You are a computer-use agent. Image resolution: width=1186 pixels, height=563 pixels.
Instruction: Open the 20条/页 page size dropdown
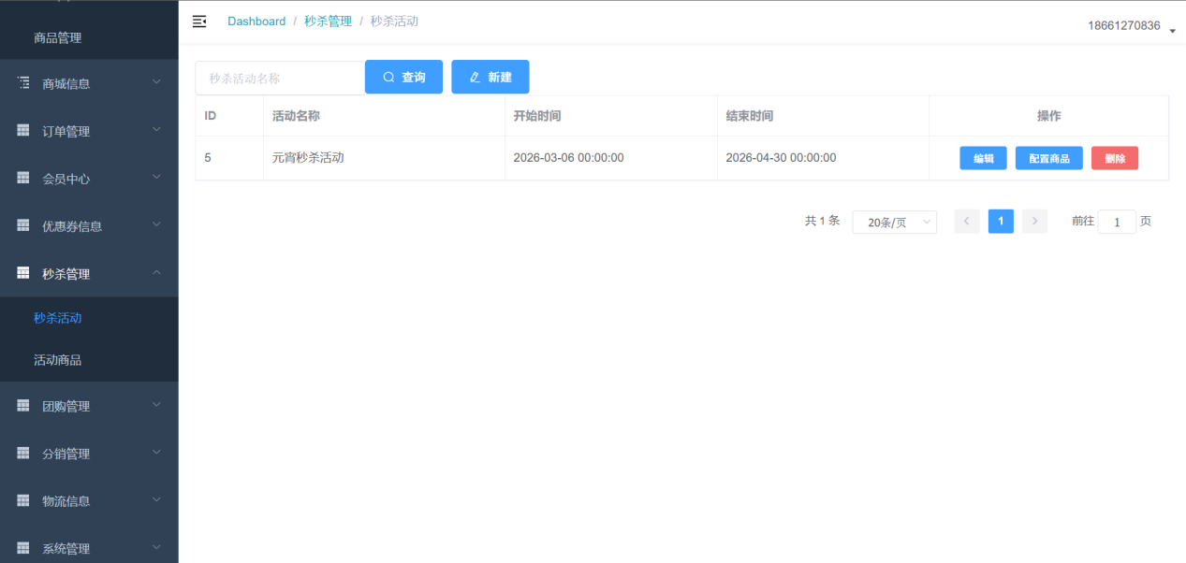coord(894,223)
